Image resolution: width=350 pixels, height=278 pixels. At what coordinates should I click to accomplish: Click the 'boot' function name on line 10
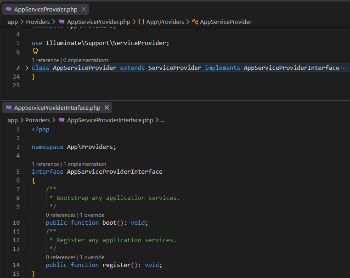(x=109, y=222)
